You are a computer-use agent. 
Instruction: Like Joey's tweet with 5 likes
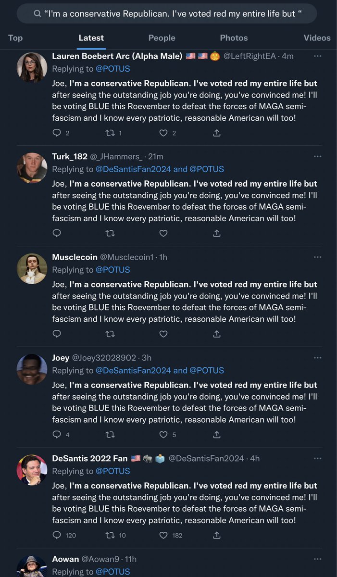[163, 435]
